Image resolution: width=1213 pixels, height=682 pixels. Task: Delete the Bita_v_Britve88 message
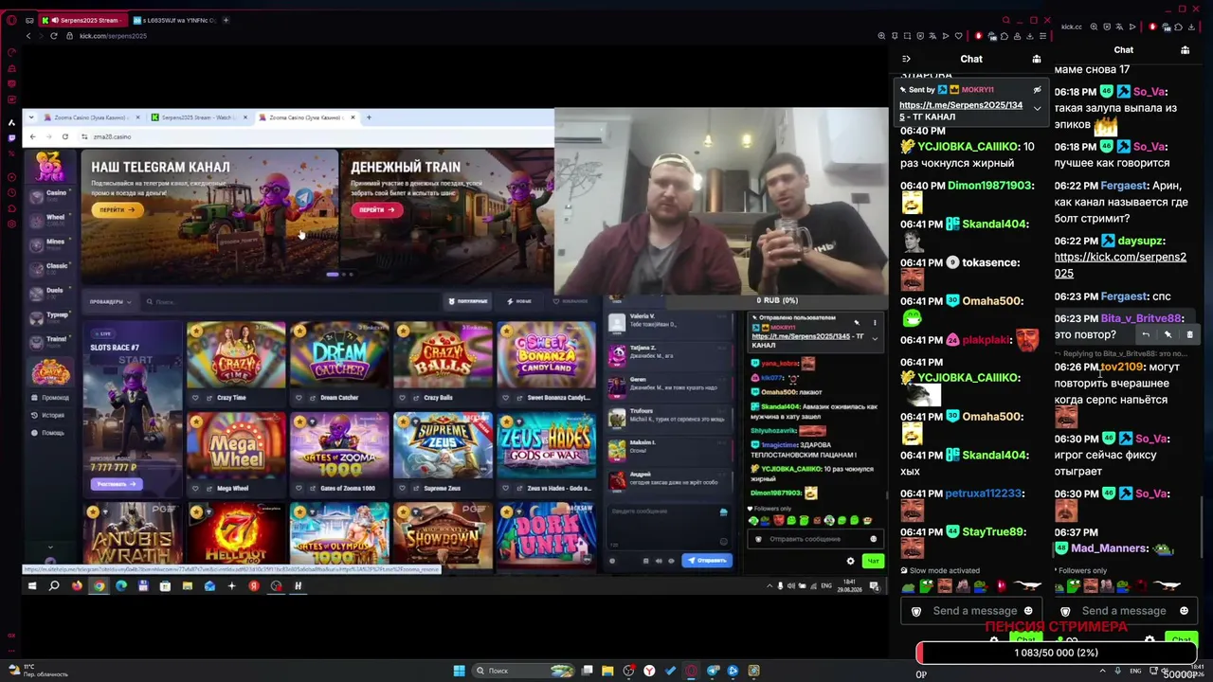coord(1189,334)
